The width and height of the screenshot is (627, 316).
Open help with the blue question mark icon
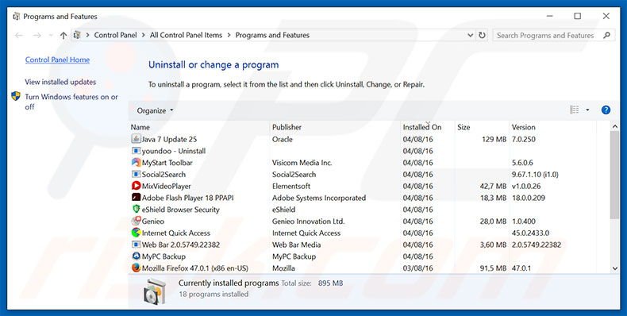pyautogui.click(x=606, y=110)
